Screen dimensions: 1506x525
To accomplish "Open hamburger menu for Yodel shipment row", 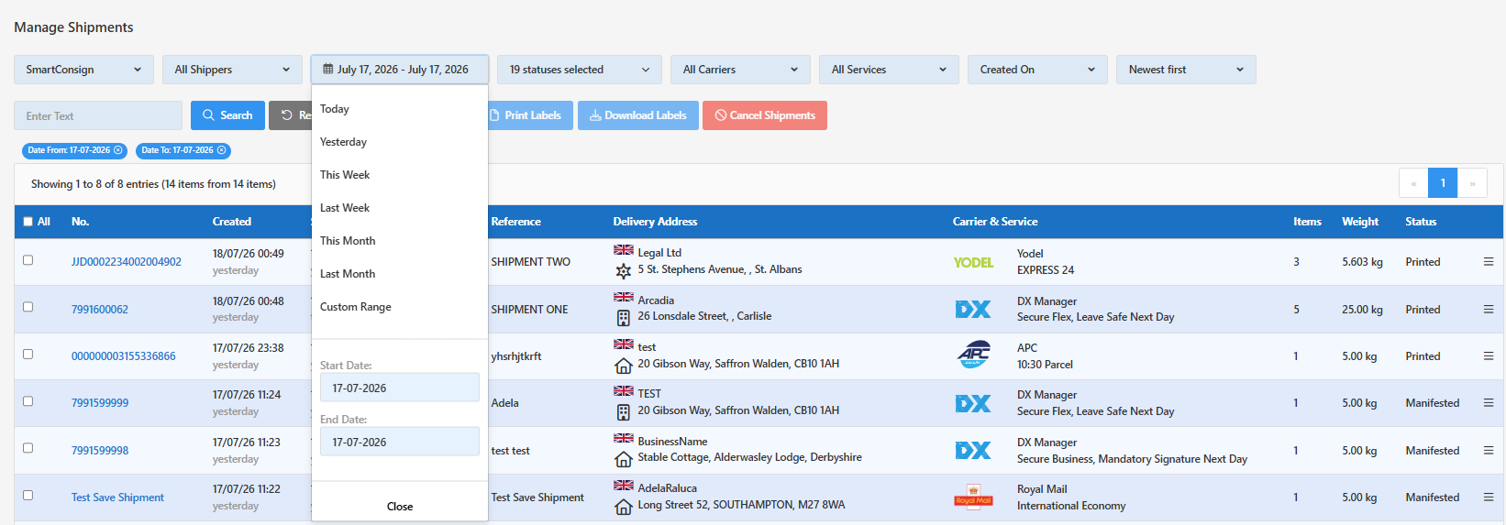I will click(x=1489, y=262).
